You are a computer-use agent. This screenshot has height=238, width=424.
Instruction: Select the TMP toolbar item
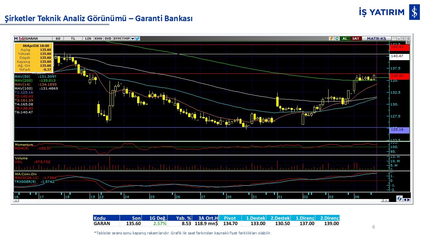[x=126, y=39]
